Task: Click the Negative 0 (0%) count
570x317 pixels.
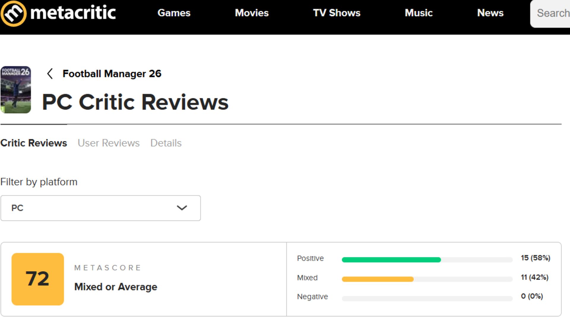Action: [x=532, y=296]
